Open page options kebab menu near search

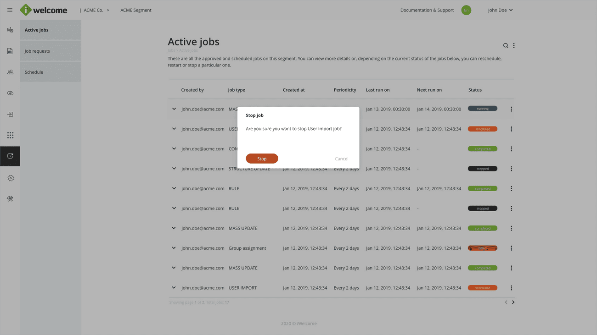click(514, 46)
